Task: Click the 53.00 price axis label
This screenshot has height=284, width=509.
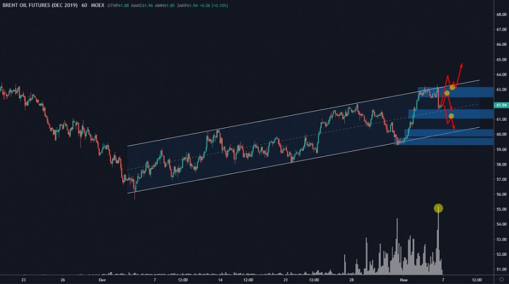Action: 501,239
